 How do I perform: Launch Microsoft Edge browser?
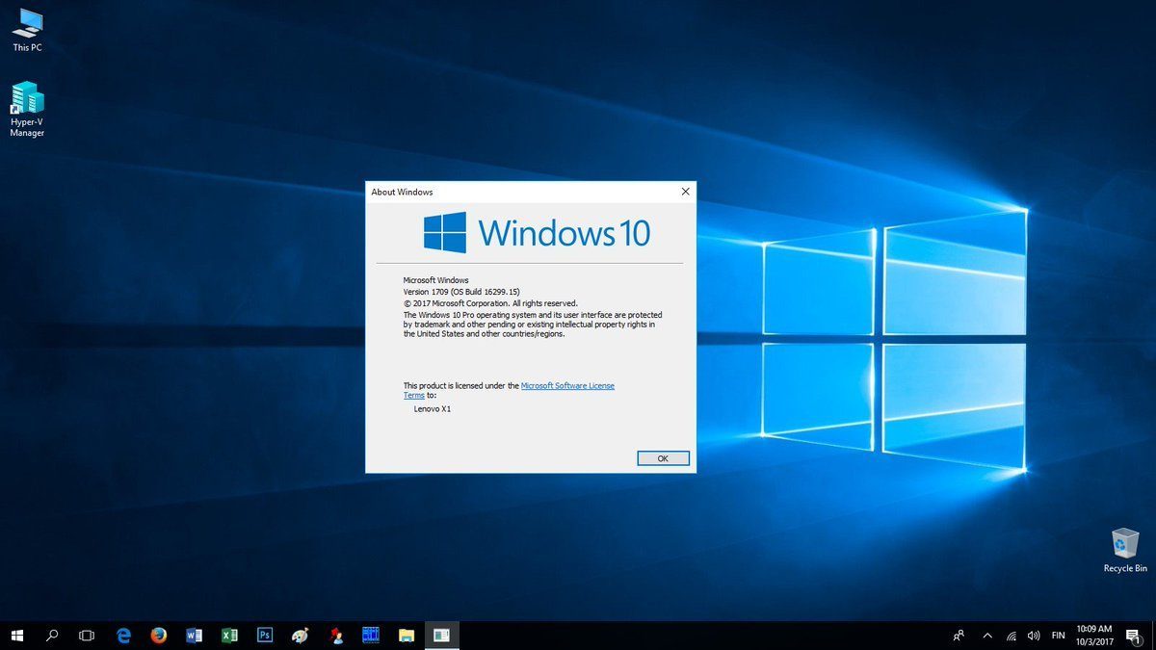122,636
